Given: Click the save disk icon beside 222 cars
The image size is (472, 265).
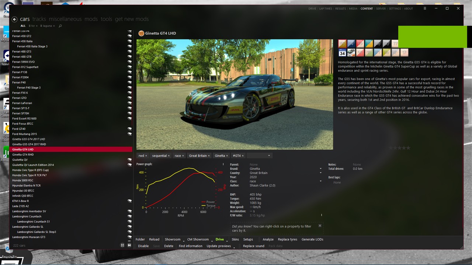Looking at the screenshot, I should [129, 245].
